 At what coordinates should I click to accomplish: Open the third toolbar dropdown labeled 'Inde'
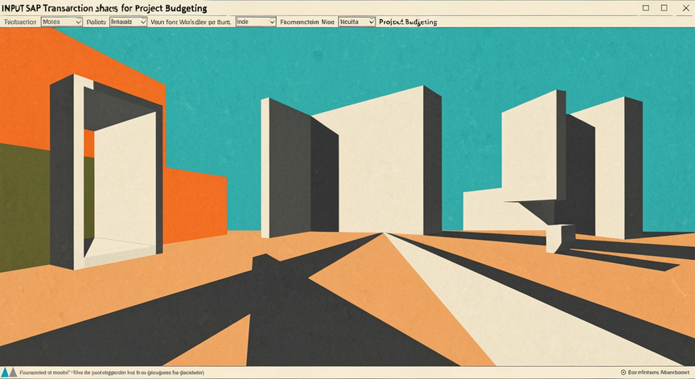[x=256, y=22]
